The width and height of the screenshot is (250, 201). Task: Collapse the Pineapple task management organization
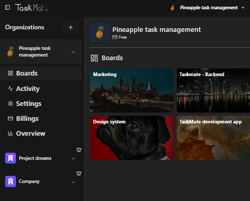(73, 52)
